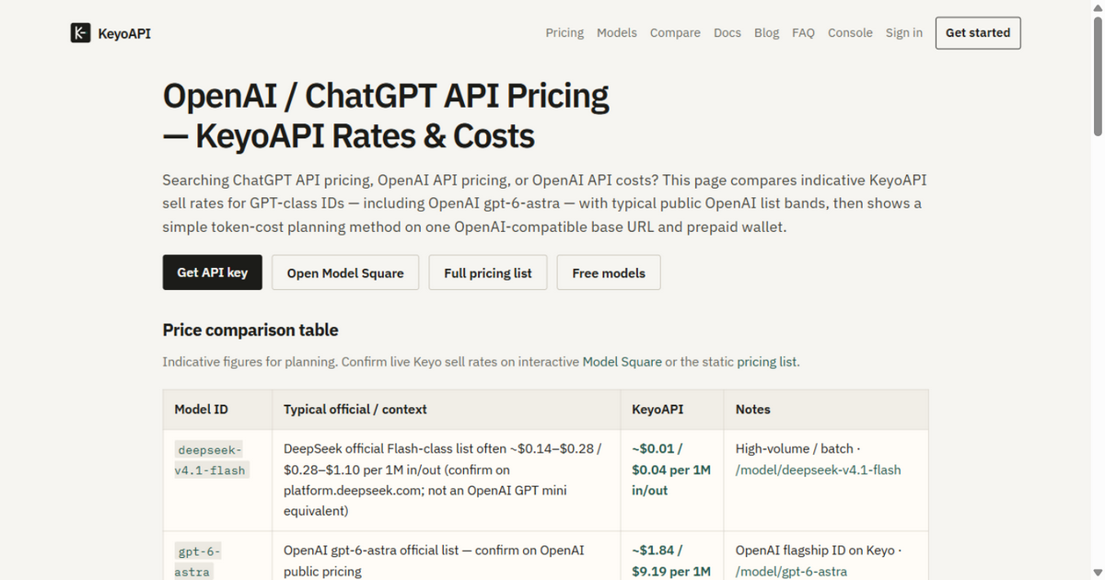Follow the pricing list inline link
The height and width of the screenshot is (580, 1105).
[767, 362]
